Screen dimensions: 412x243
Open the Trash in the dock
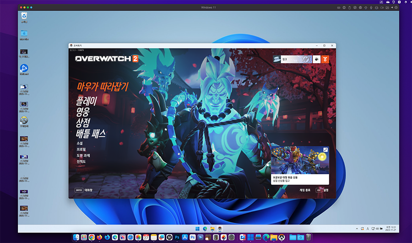(308, 238)
